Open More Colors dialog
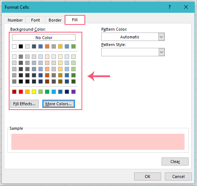Screen dimensions: 197x186 click(58, 104)
